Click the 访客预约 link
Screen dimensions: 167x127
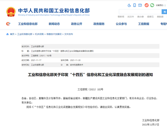159,5
